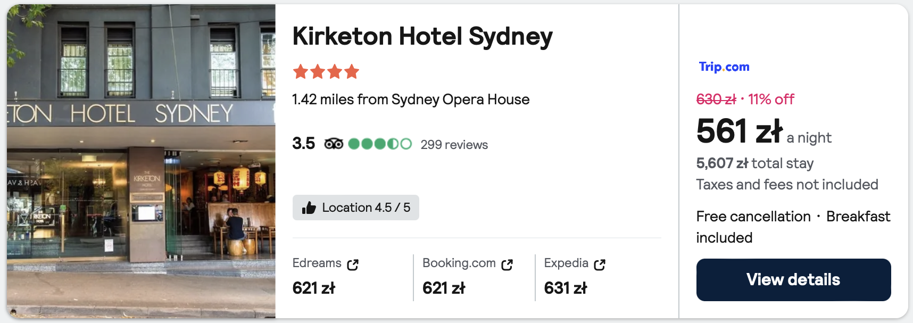Click the Booking.com external link icon
The image size is (913, 323).
[x=507, y=264]
